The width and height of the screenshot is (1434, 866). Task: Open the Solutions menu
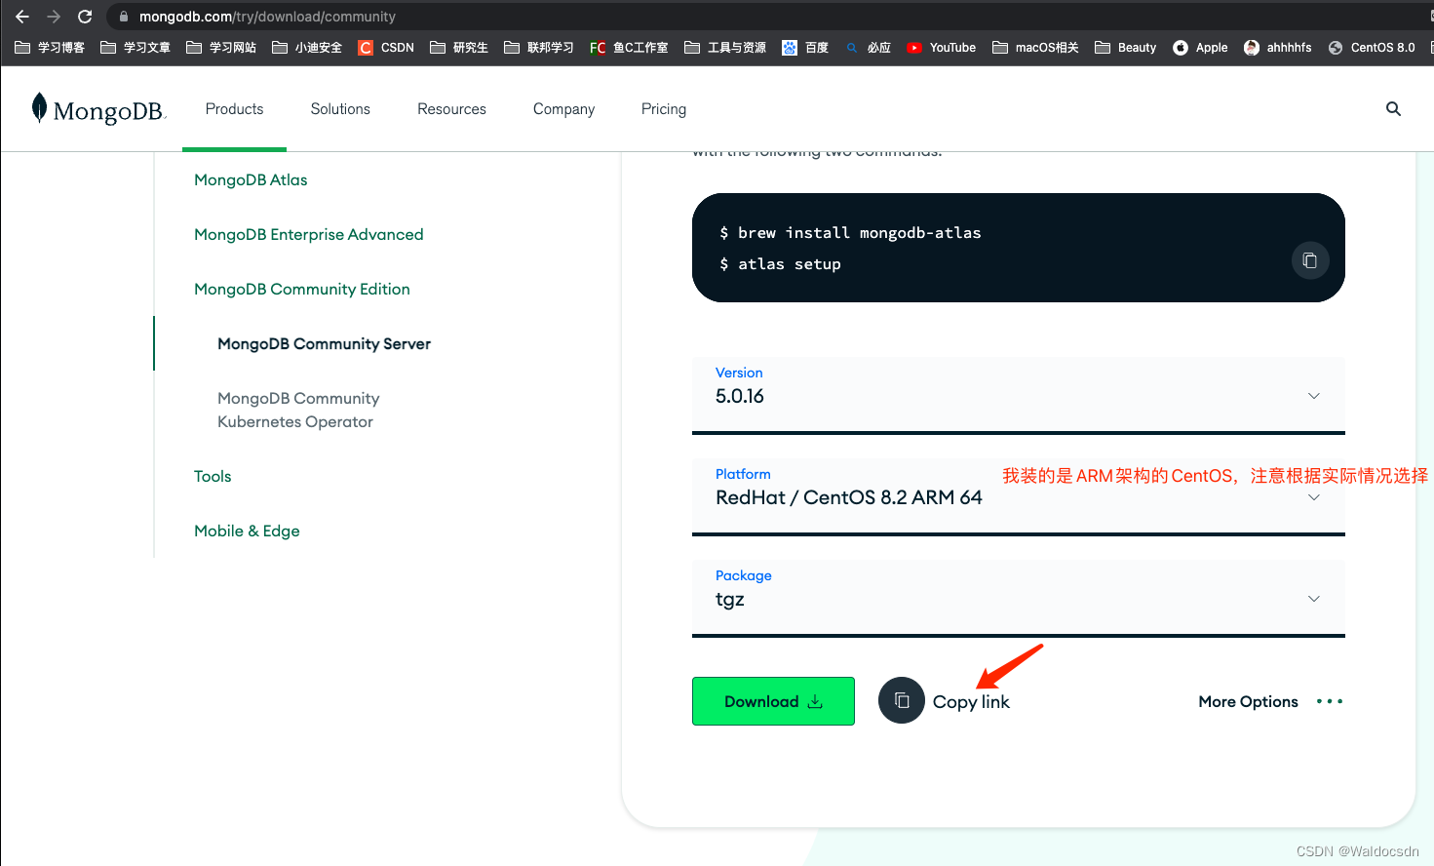point(340,109)
